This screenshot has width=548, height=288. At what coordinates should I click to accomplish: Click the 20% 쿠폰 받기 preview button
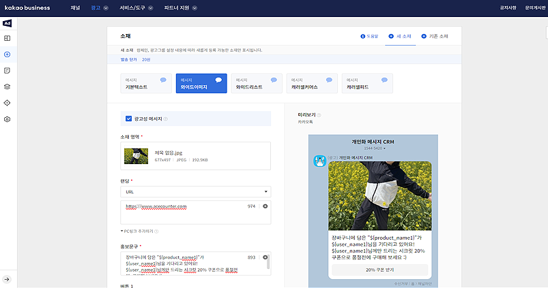point(379,270)
